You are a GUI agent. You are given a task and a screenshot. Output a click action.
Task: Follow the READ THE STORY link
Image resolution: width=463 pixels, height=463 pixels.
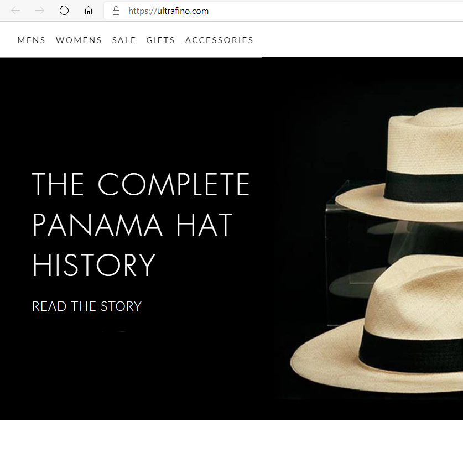87,306
